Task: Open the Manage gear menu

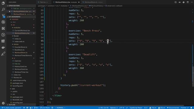Action: click(3, 103)
